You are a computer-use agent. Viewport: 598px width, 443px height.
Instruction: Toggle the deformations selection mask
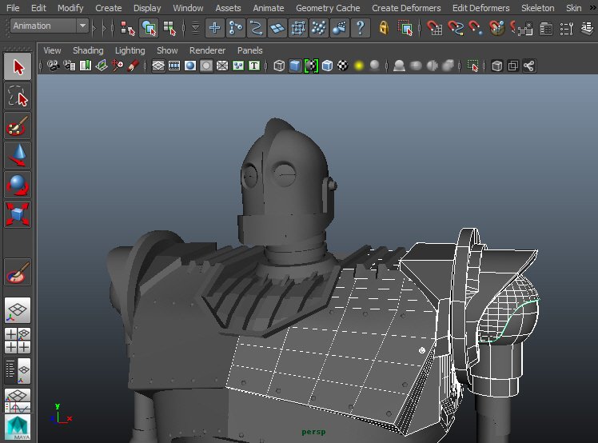point(298,28)
